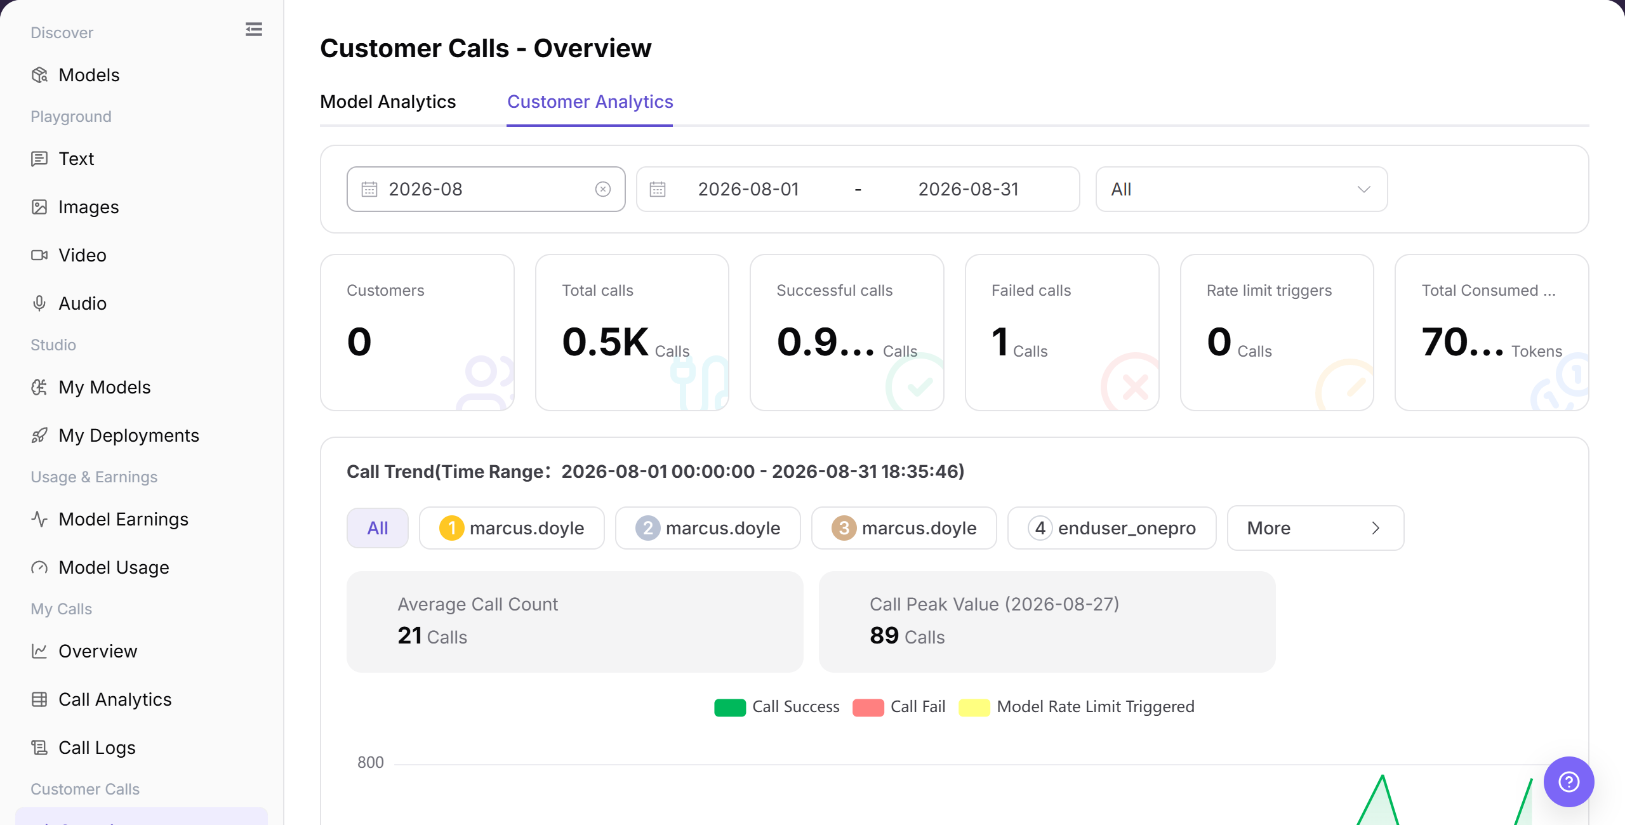Screen dimensions: 1625x825
Task: Click the Call Peak Value panel
Action: click(1047, 622)
